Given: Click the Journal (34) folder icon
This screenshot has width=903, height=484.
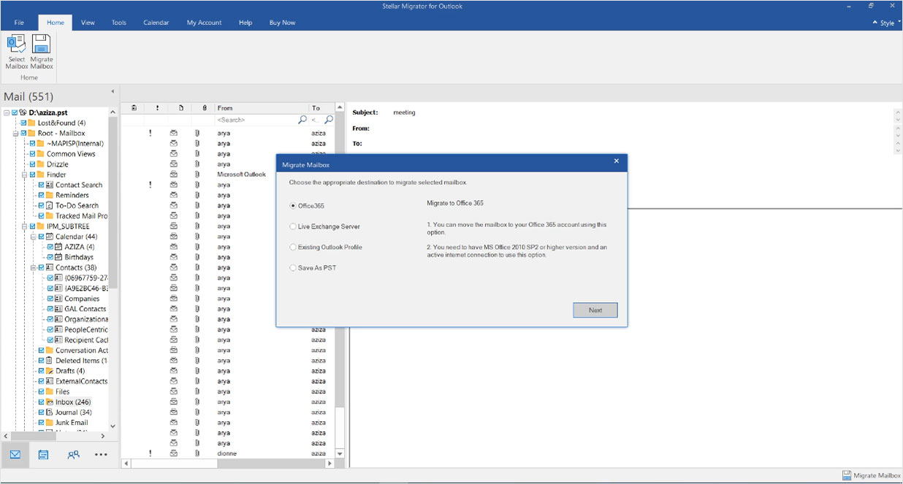Looking at the screenshot, I should coord(50,412).
